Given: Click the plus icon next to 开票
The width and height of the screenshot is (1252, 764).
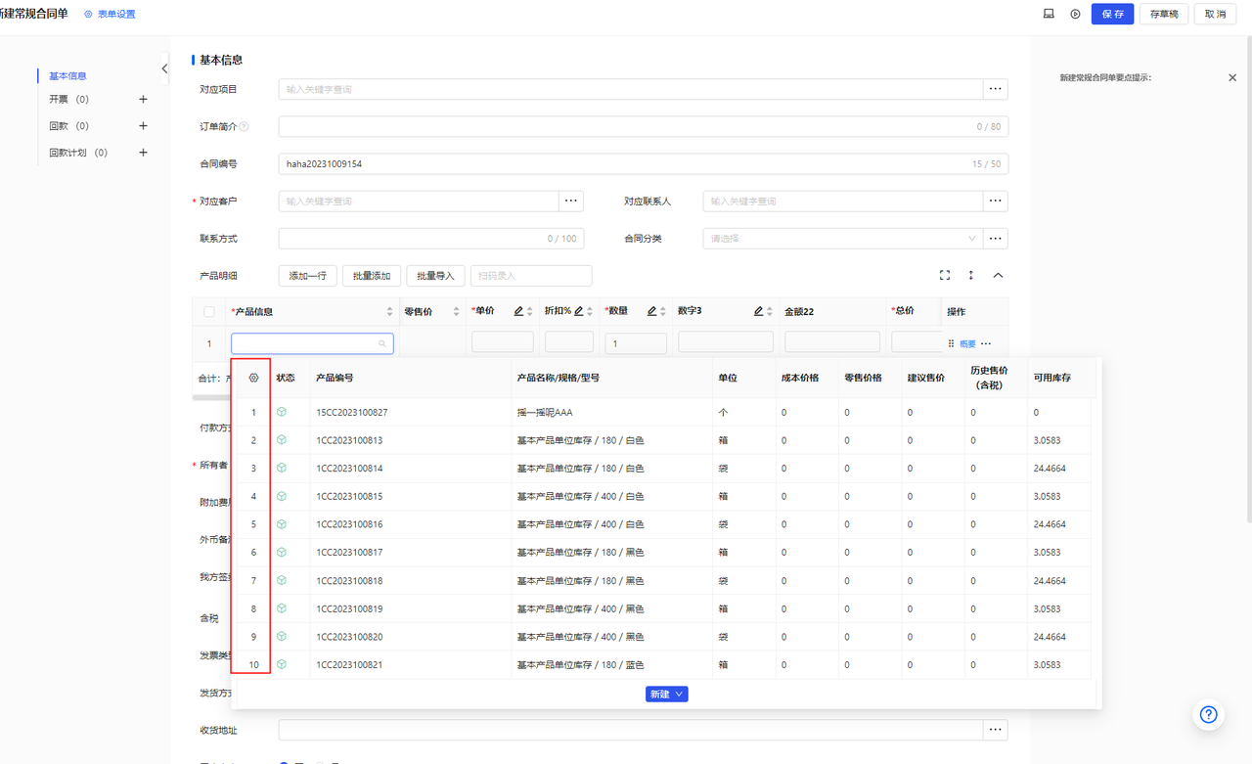Looking at the screenshot, I should [143, 99].
